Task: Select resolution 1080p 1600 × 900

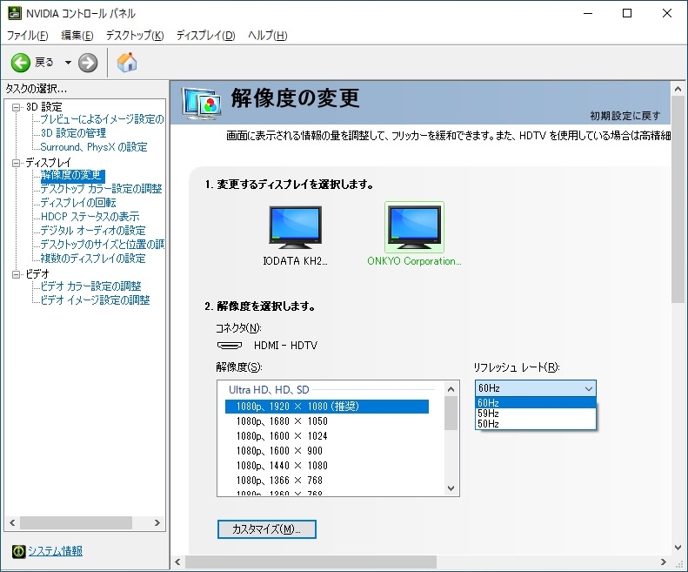Action: point(279,451)
